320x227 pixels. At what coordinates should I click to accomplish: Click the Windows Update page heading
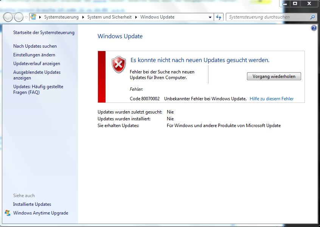click(120, 36)
